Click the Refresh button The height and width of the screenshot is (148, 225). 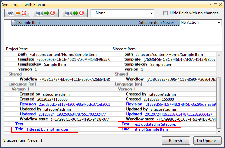(176, 141)
